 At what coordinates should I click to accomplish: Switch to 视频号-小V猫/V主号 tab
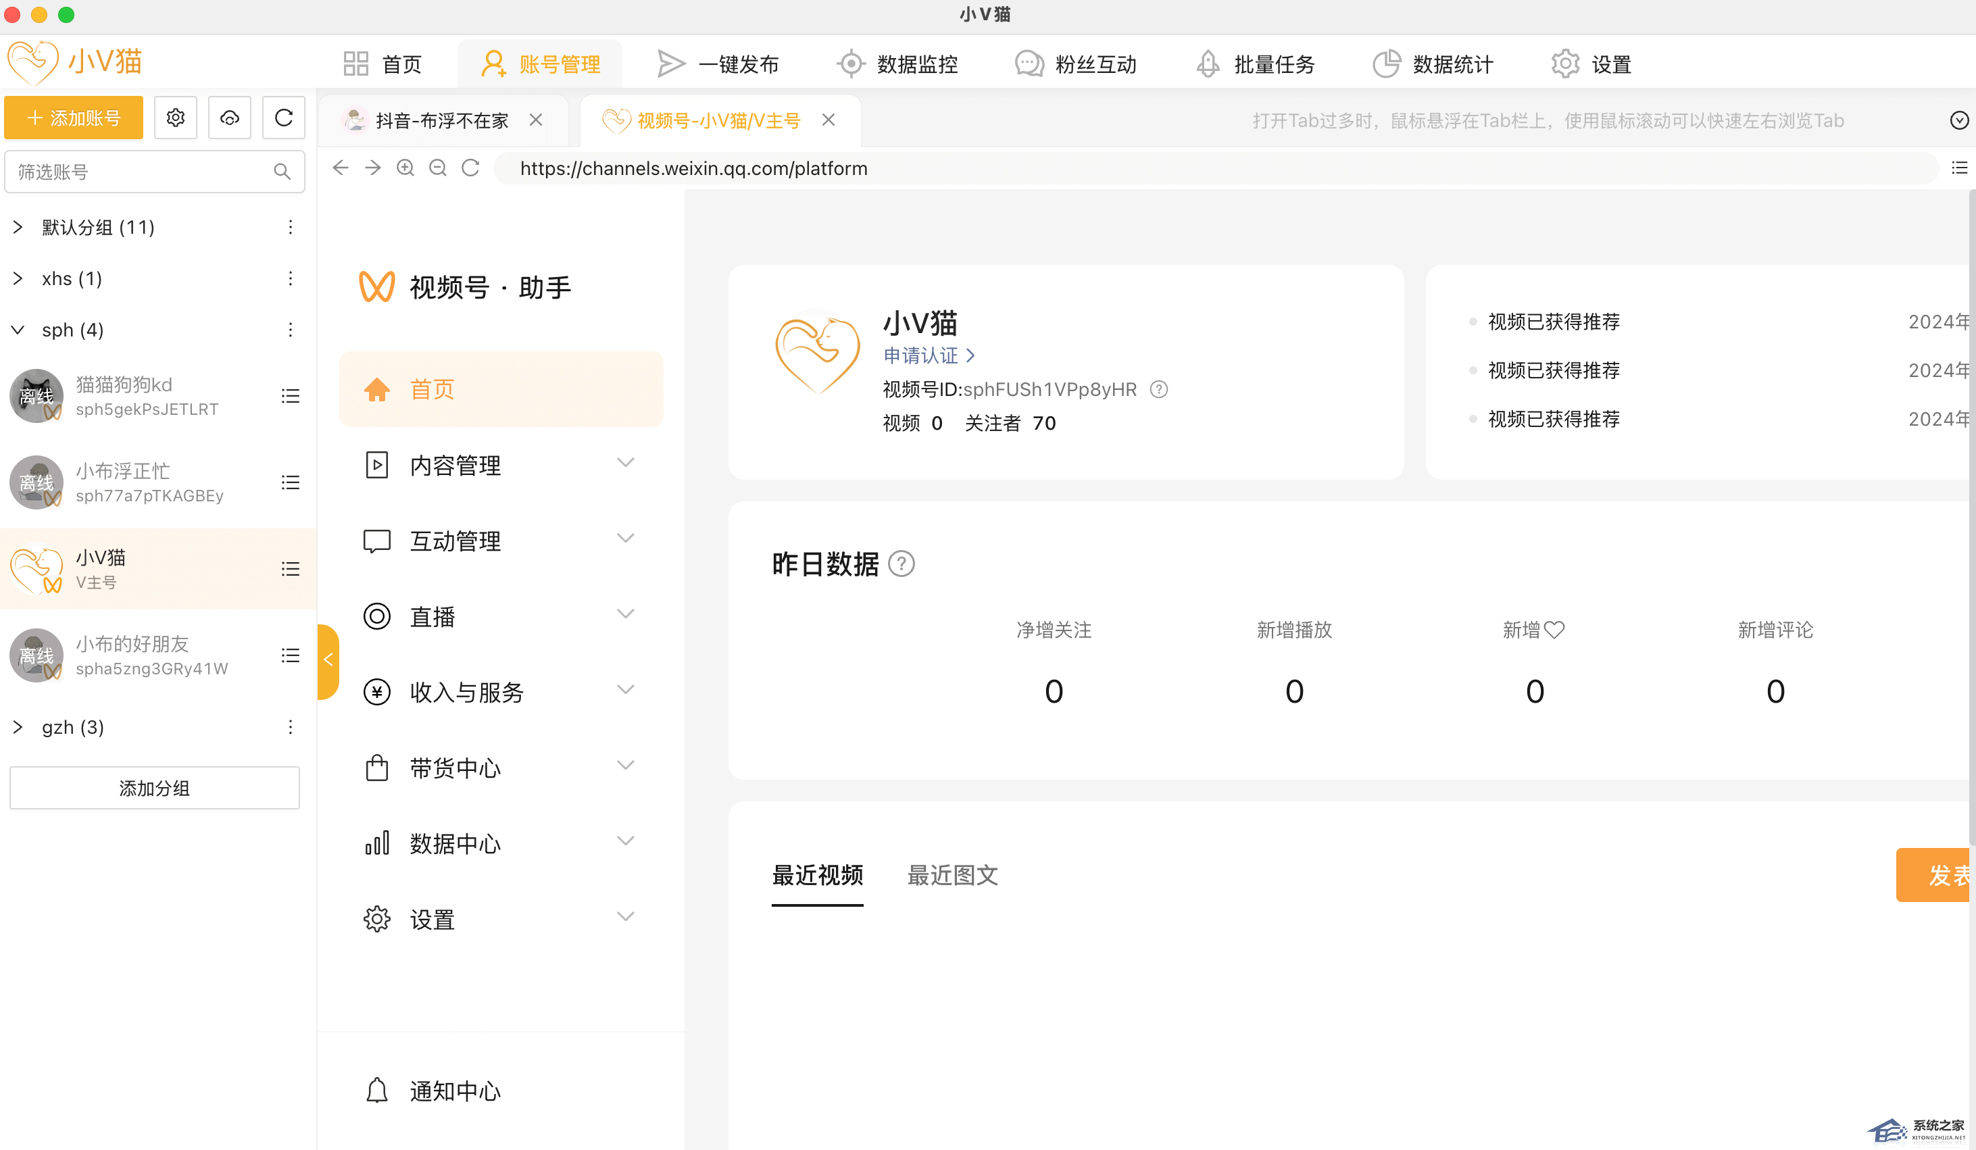point(720,120)
